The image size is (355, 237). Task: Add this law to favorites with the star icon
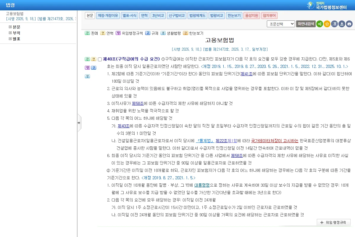327,24
